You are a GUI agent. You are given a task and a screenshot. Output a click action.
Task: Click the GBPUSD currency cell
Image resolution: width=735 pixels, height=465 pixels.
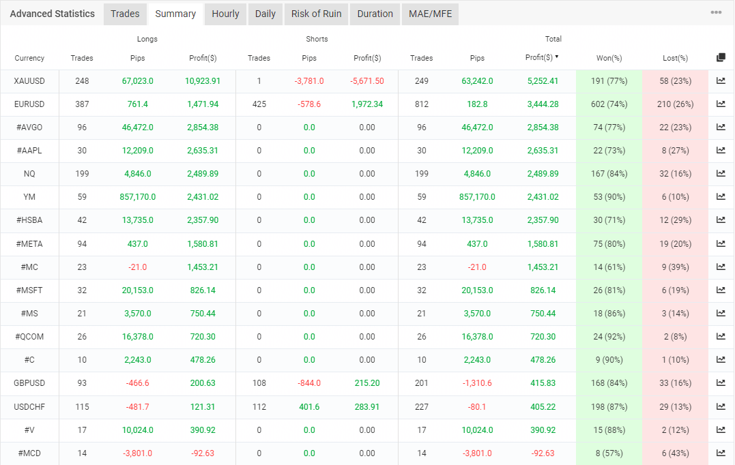[x=29, y=383]
